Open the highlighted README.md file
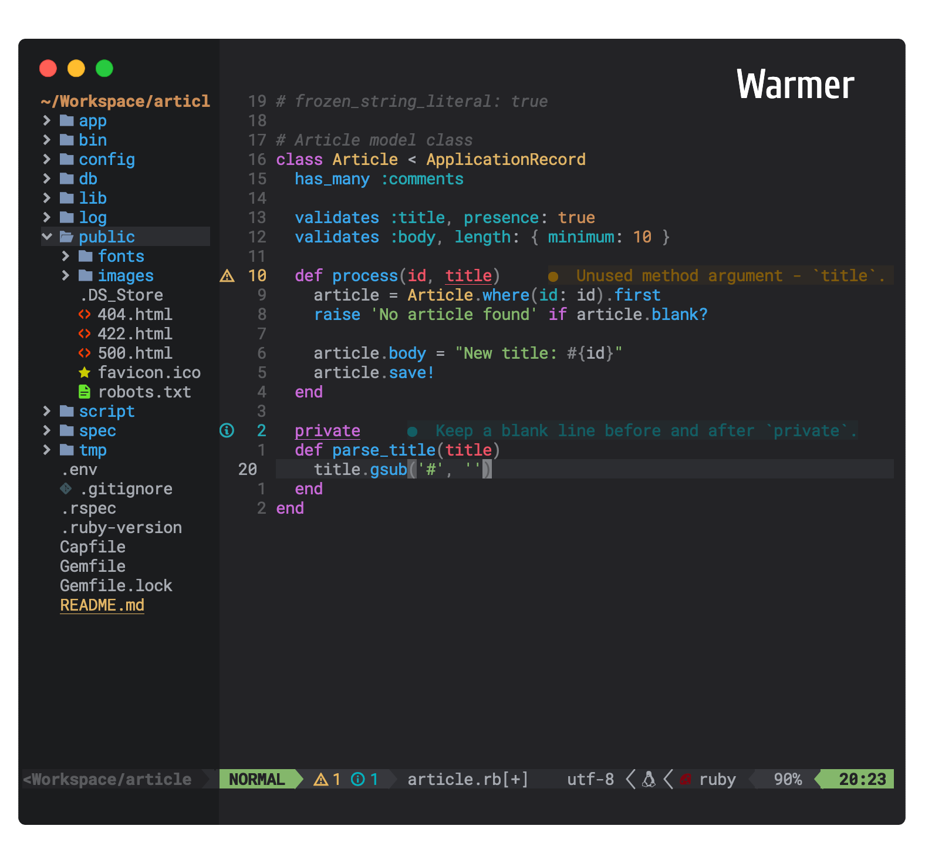The image size is (925, 856). coord(102,605)
